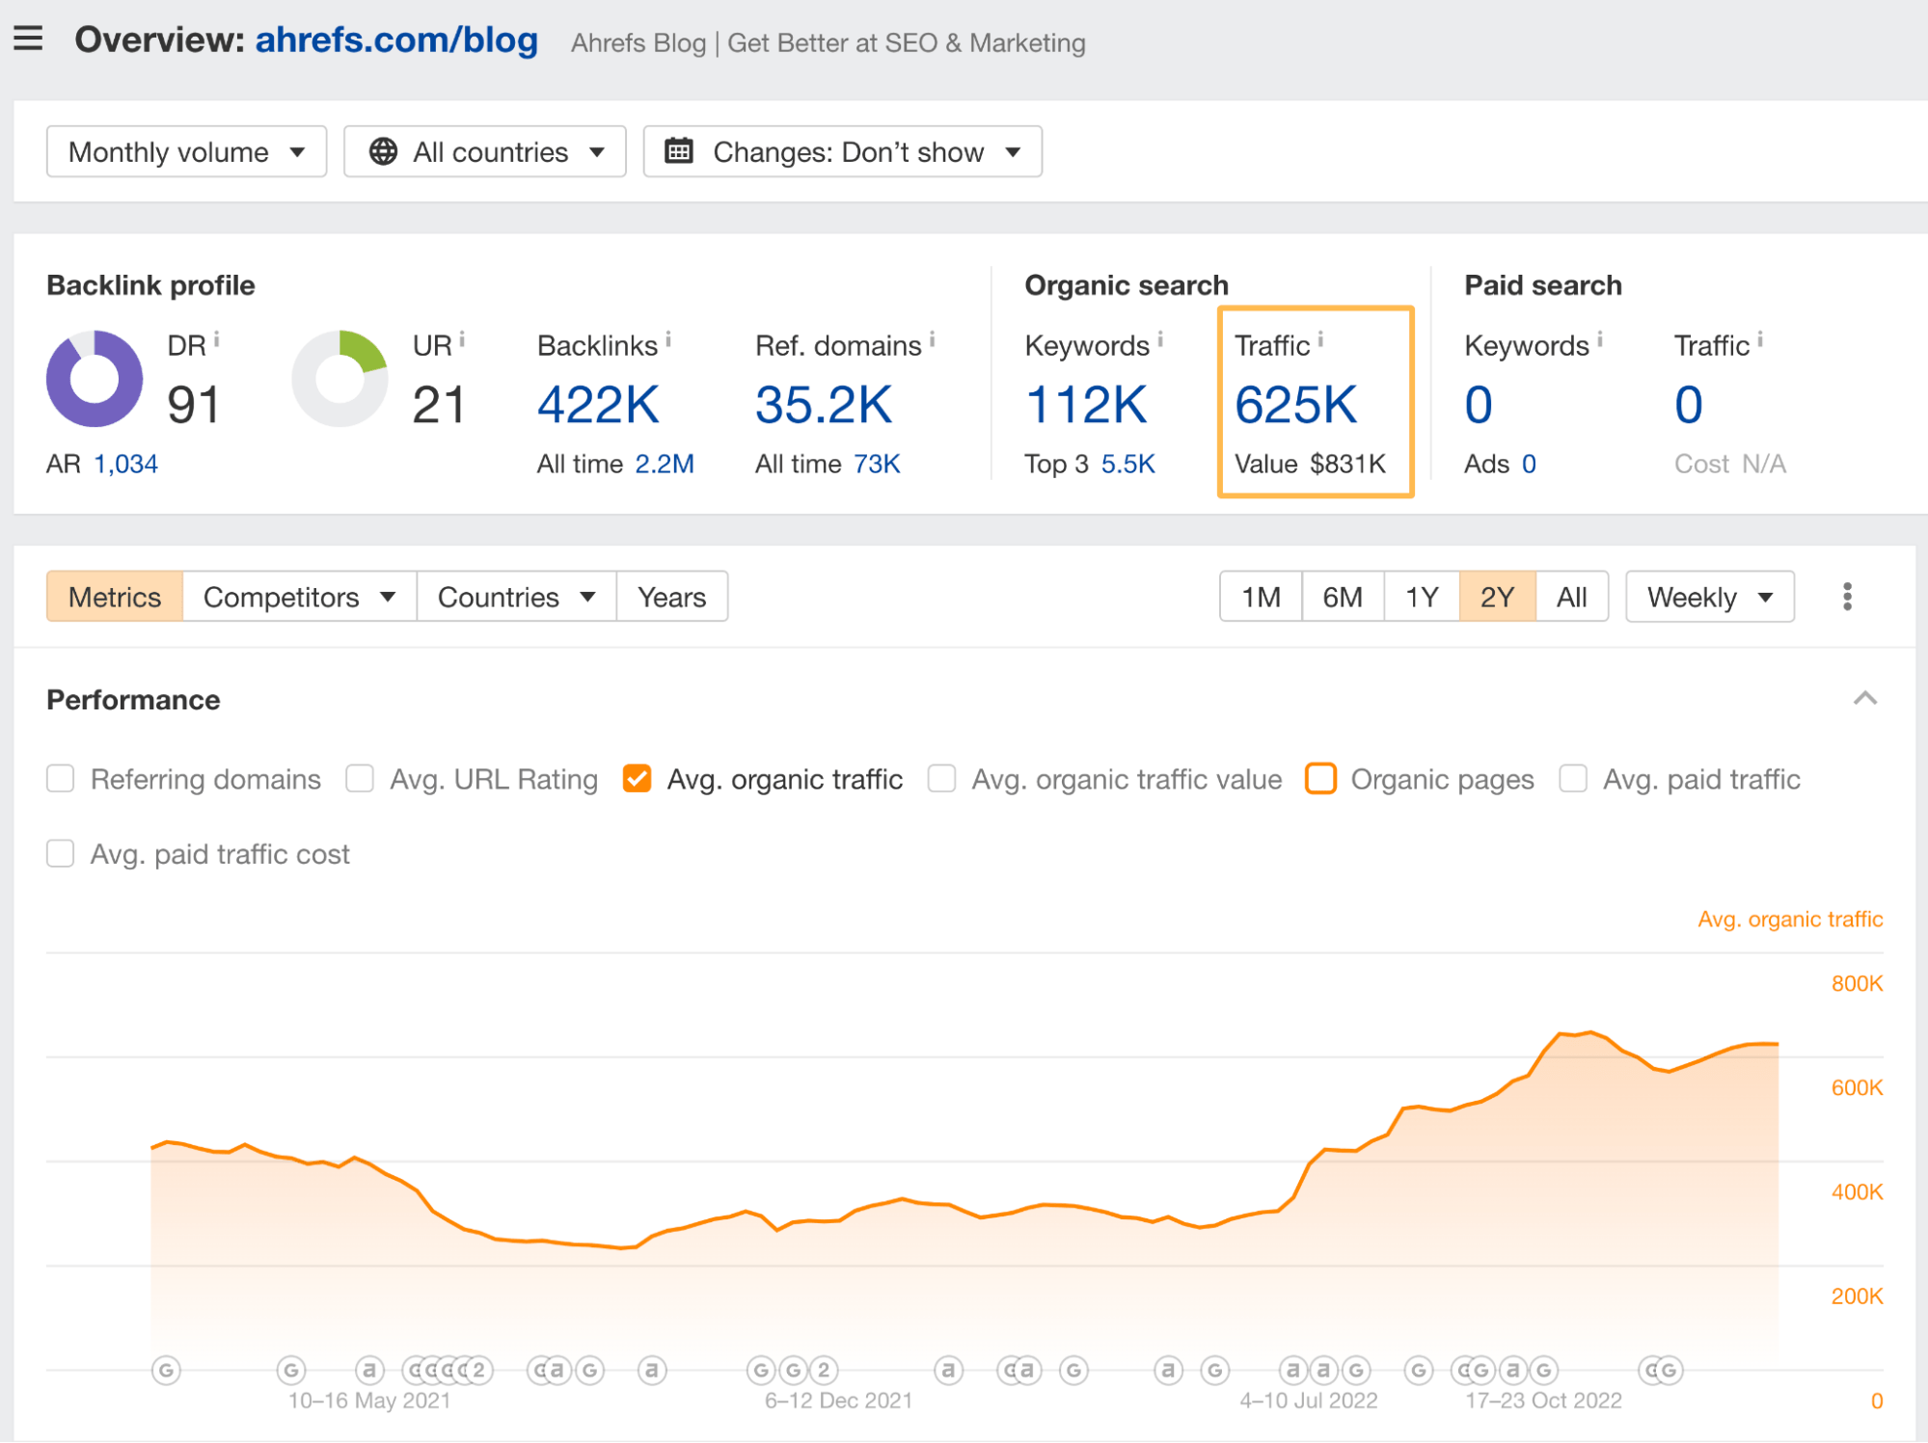Screen dimensions: 1928x1443
Task: Click the info icon beside Backlinks
Action: (667, 338)
